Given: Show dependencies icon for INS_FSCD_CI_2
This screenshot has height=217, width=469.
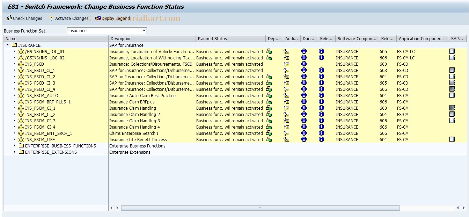Looking at the screenshot, I should click(x=269, y=77).
